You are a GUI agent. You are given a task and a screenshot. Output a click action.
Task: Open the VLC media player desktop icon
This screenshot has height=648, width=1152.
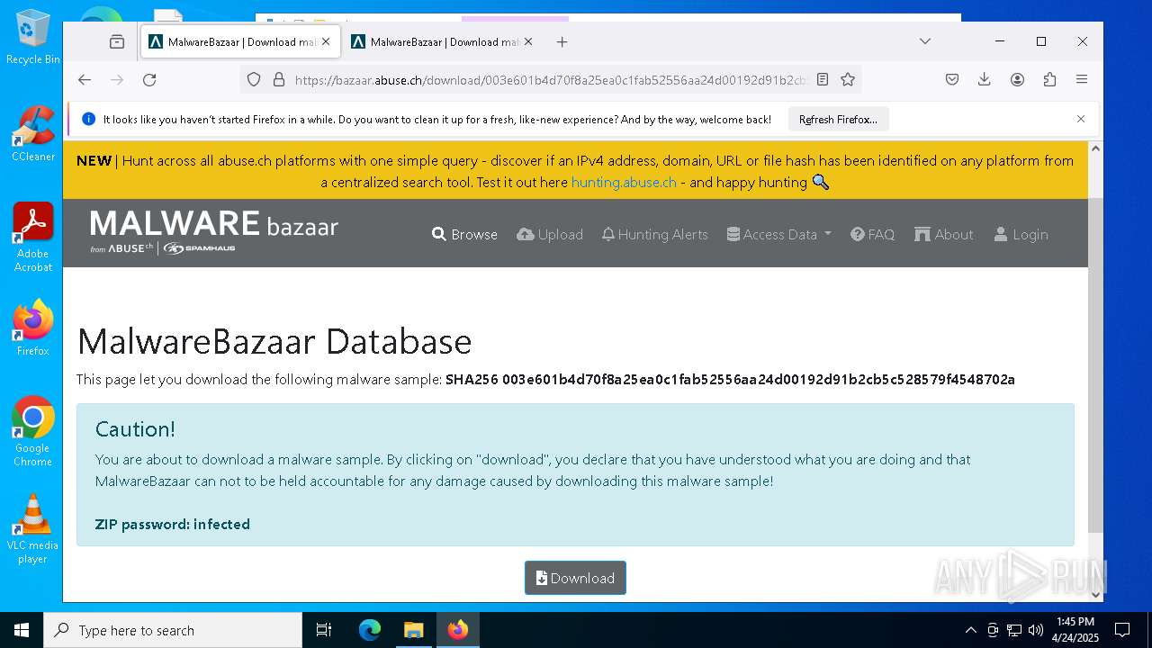tap(33, 529)
